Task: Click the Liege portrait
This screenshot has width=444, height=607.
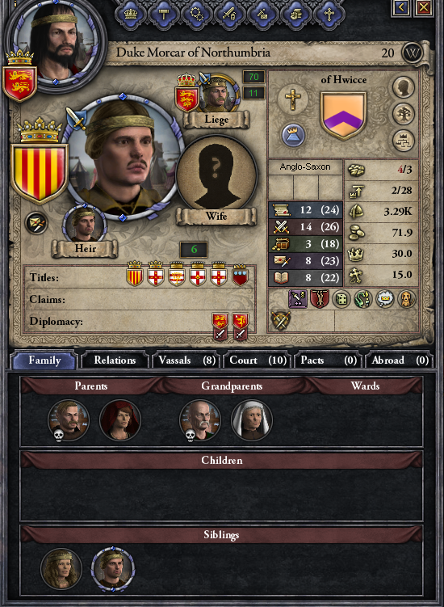Action: click(218, 94)
